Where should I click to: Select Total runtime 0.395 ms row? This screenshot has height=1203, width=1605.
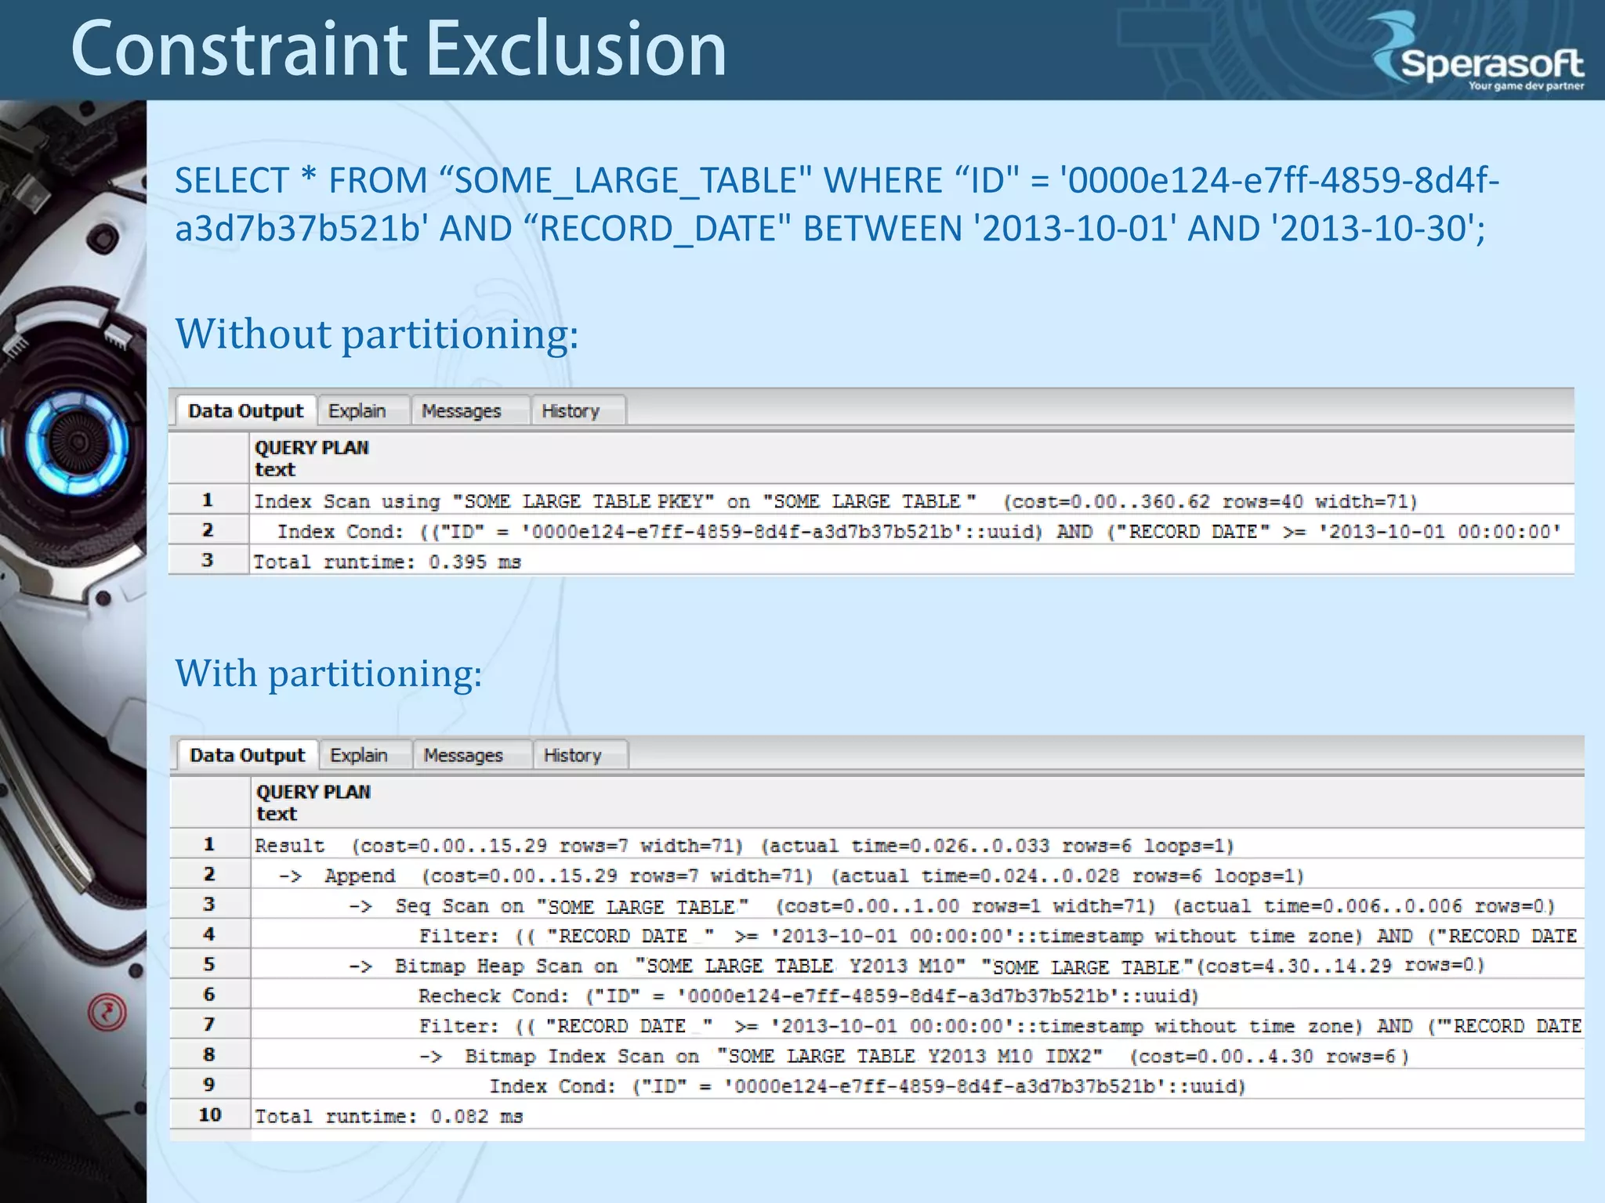point(387,562)
